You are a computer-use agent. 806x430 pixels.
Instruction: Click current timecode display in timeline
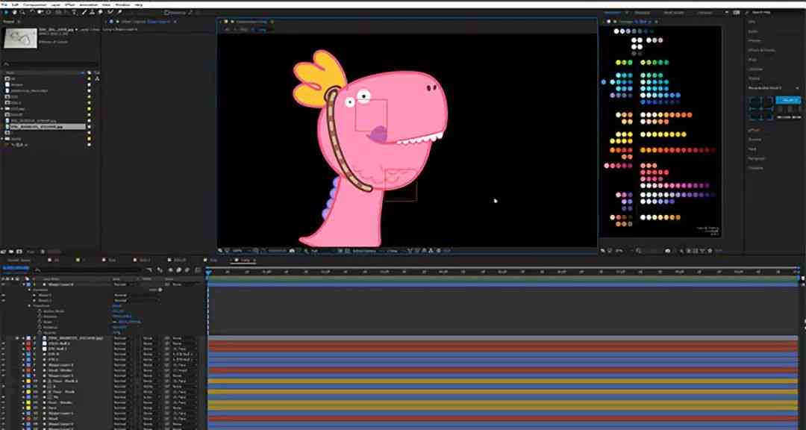[x=16, y=268]
